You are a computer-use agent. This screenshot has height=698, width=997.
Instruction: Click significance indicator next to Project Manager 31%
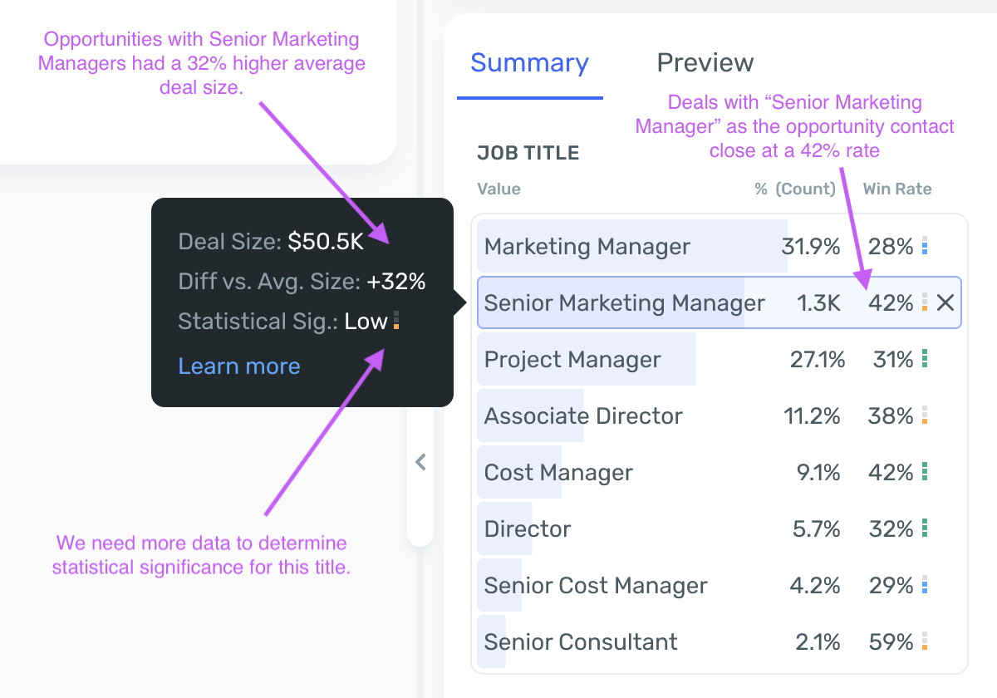[x=925, y=360]
